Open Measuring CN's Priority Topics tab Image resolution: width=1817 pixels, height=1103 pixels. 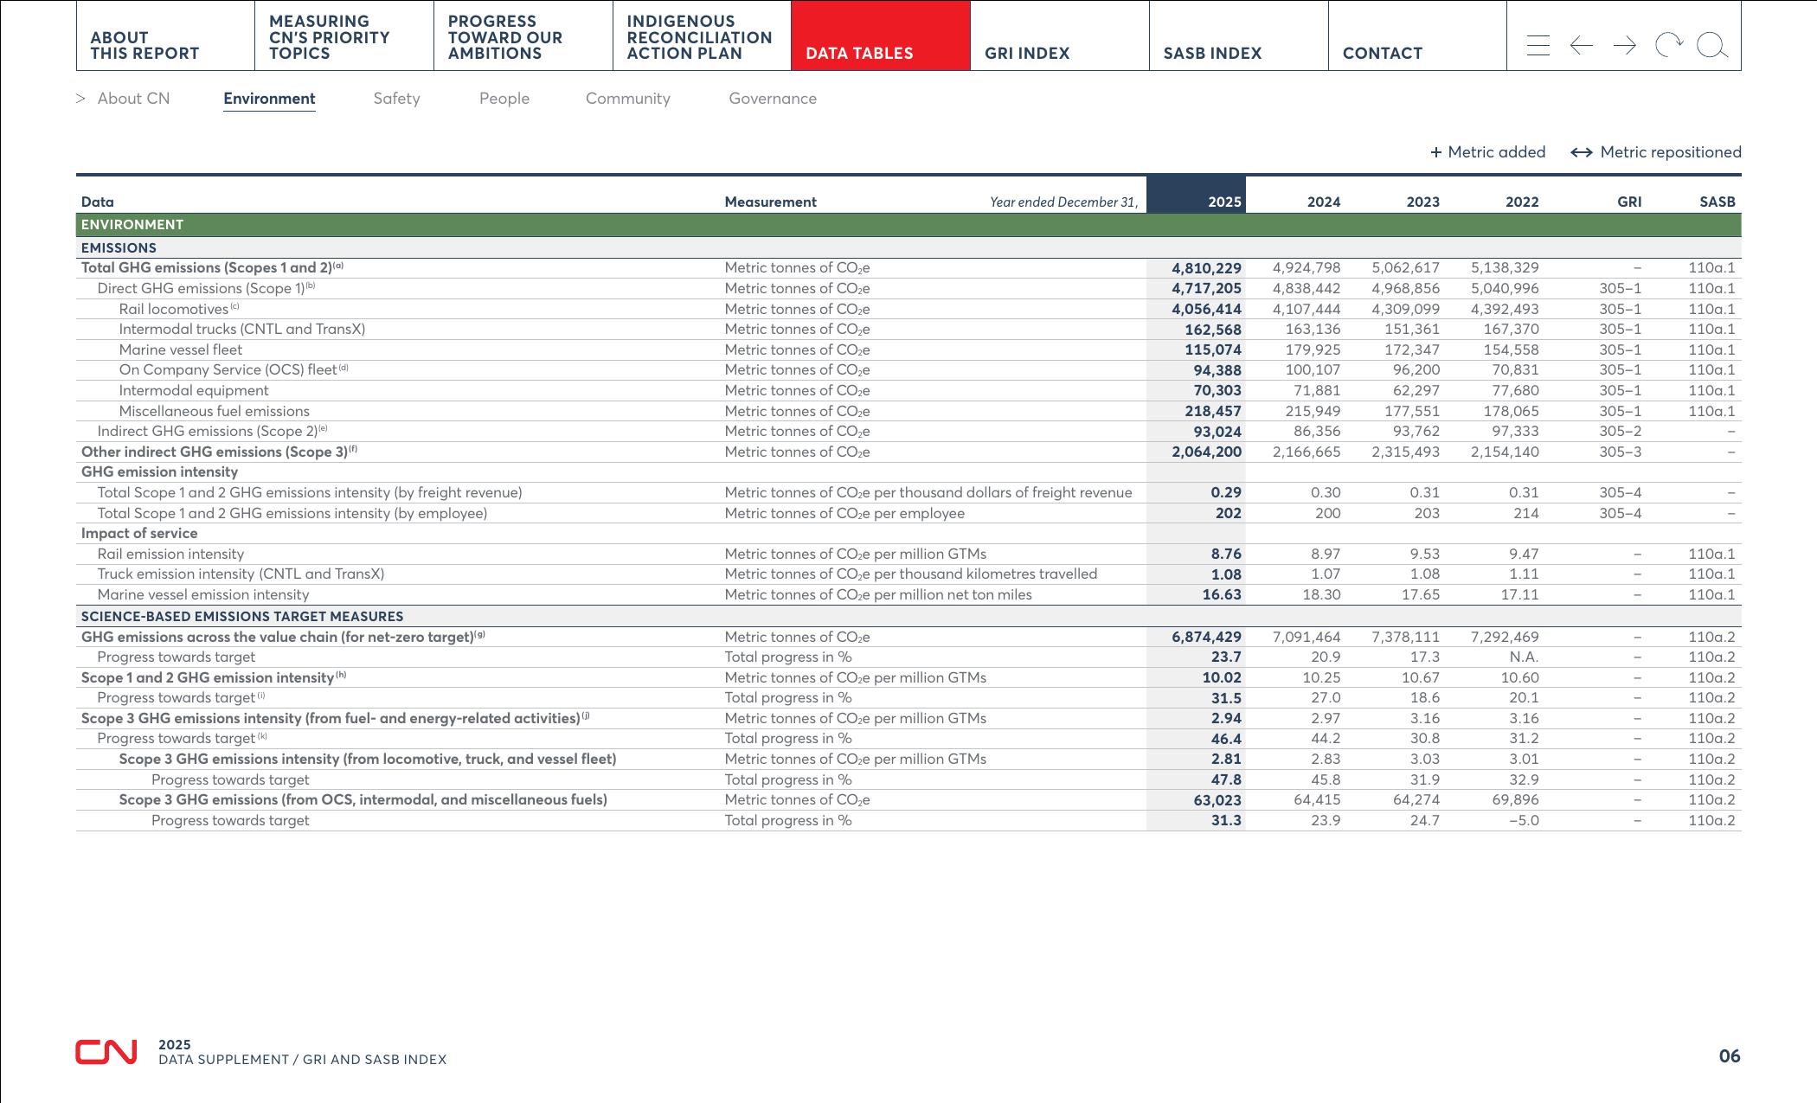pyautogui.click(x=344, y=35)
